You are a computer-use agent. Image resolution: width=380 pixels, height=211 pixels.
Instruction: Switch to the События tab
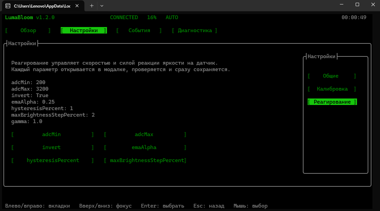(x=139, y=30)
